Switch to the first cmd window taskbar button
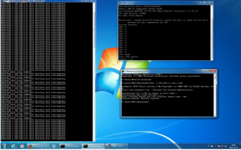Image resolution: width=241 pixels, height=150 pixels. [x=70, y=146]
